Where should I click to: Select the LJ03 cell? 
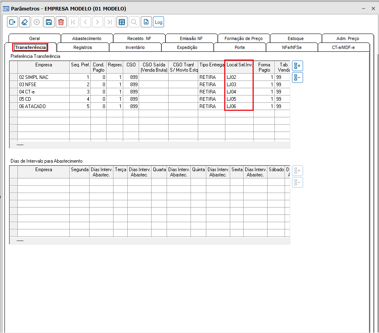pyautogui.click(x=239, y=85)
